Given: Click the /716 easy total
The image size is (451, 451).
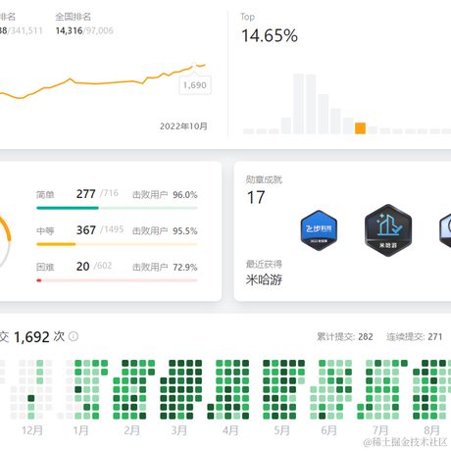Looking at the screenshot, I should coord(109,193).
